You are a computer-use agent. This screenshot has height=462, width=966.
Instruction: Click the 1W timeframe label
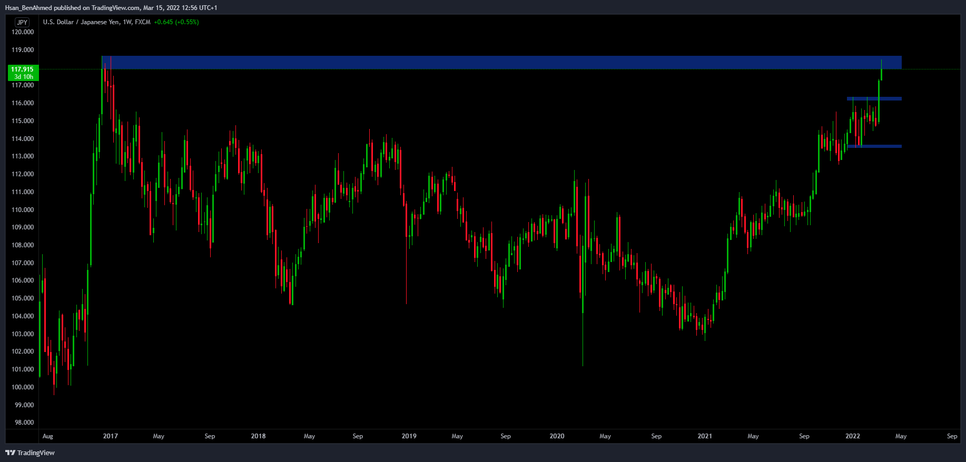pyautogui.click(x=127, y=22)
